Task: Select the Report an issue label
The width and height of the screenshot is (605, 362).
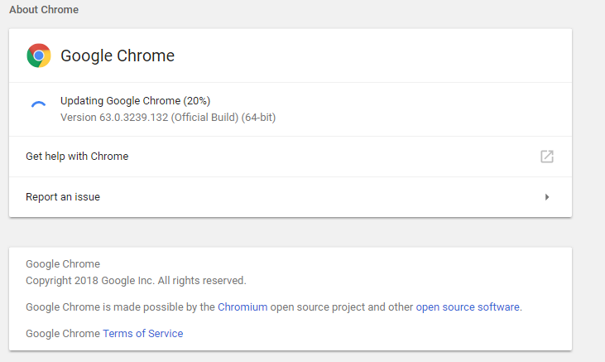Action: click(63, 197)
